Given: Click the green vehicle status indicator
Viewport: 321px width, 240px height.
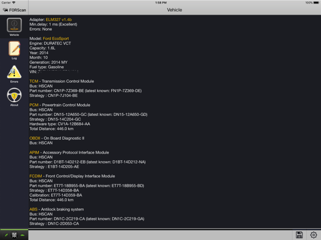Looking at the screenshot, I should pos(22,235).
